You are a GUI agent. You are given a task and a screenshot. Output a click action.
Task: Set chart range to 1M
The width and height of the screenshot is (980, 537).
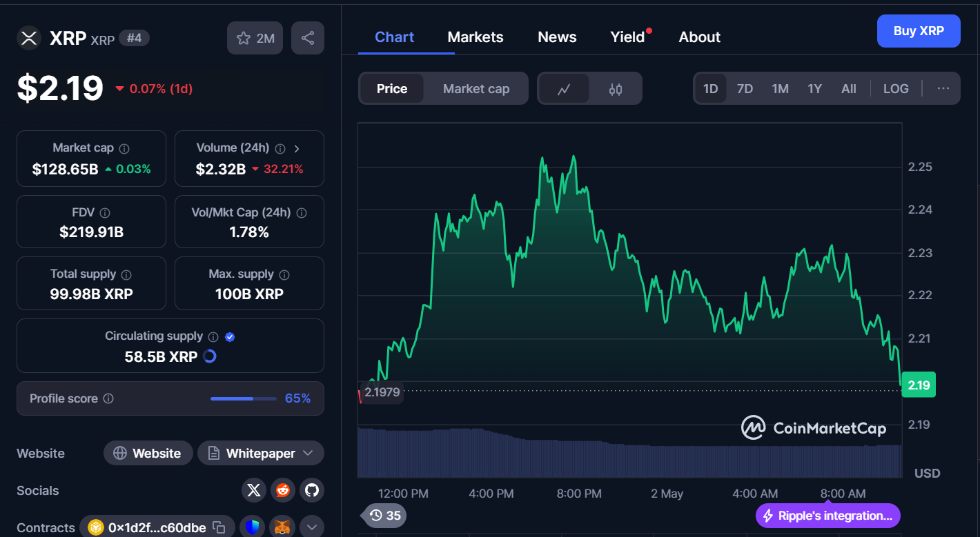pyautogui.click(x=780, y=88)
